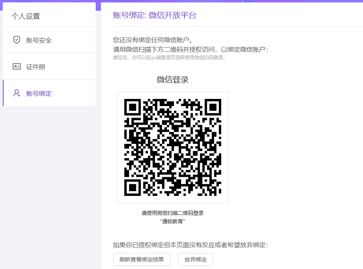This screenshot has width=363, height=269.
Task: Click the 账号绑定: 微信开放平台 page title
Action: 154,15
